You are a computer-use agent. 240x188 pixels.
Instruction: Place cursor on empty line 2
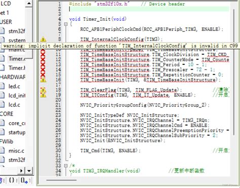click(x=149, y=9)
